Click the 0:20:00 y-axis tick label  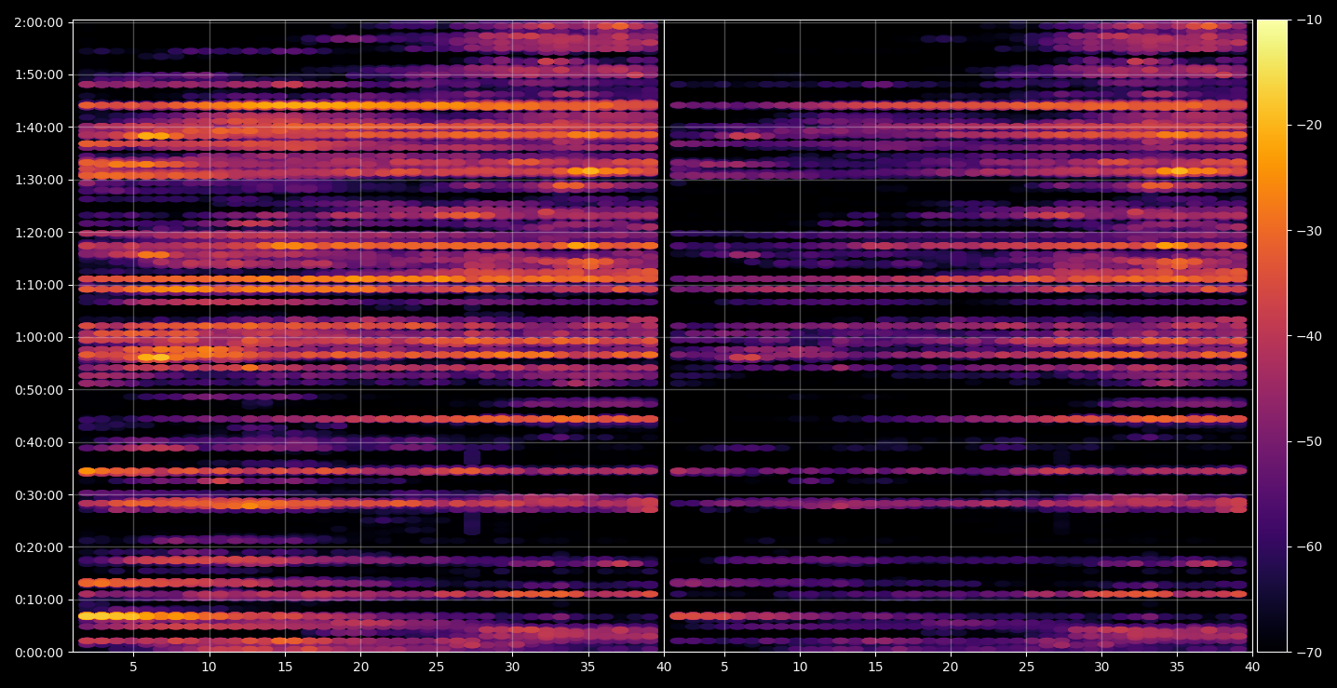tap(39, 547)
